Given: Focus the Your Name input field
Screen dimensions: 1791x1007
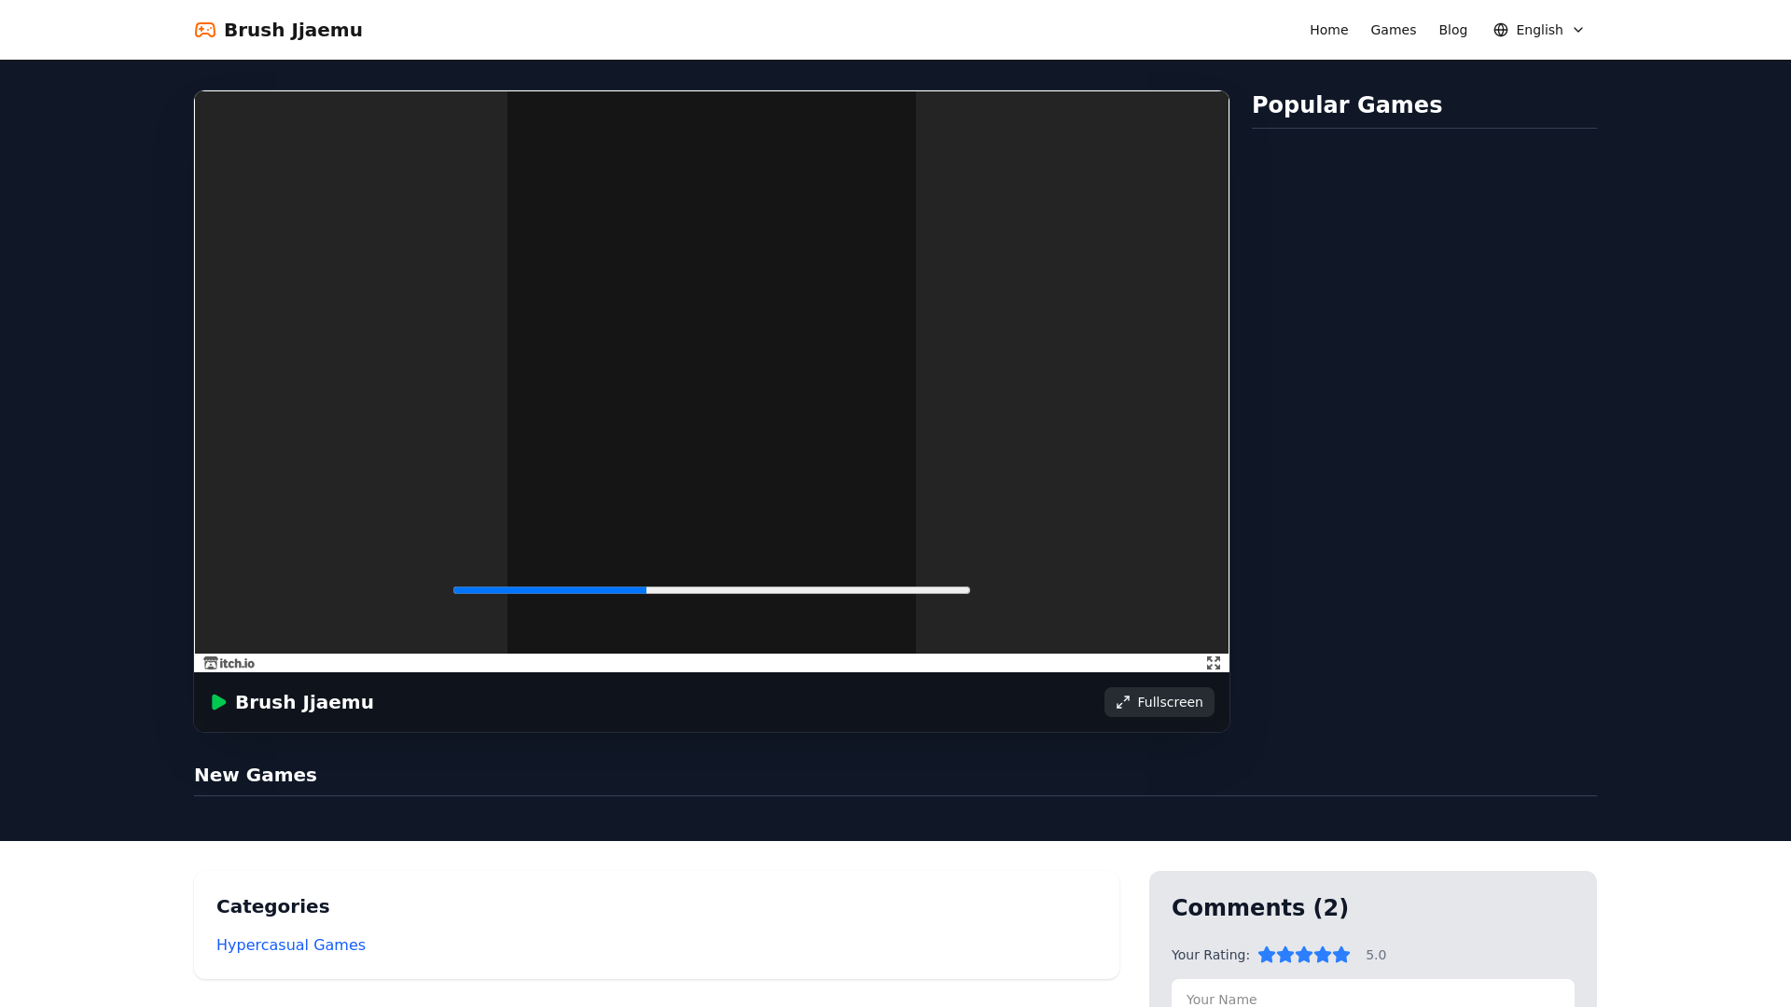Looking at the screenshot, I should (x=1372, y=996).
